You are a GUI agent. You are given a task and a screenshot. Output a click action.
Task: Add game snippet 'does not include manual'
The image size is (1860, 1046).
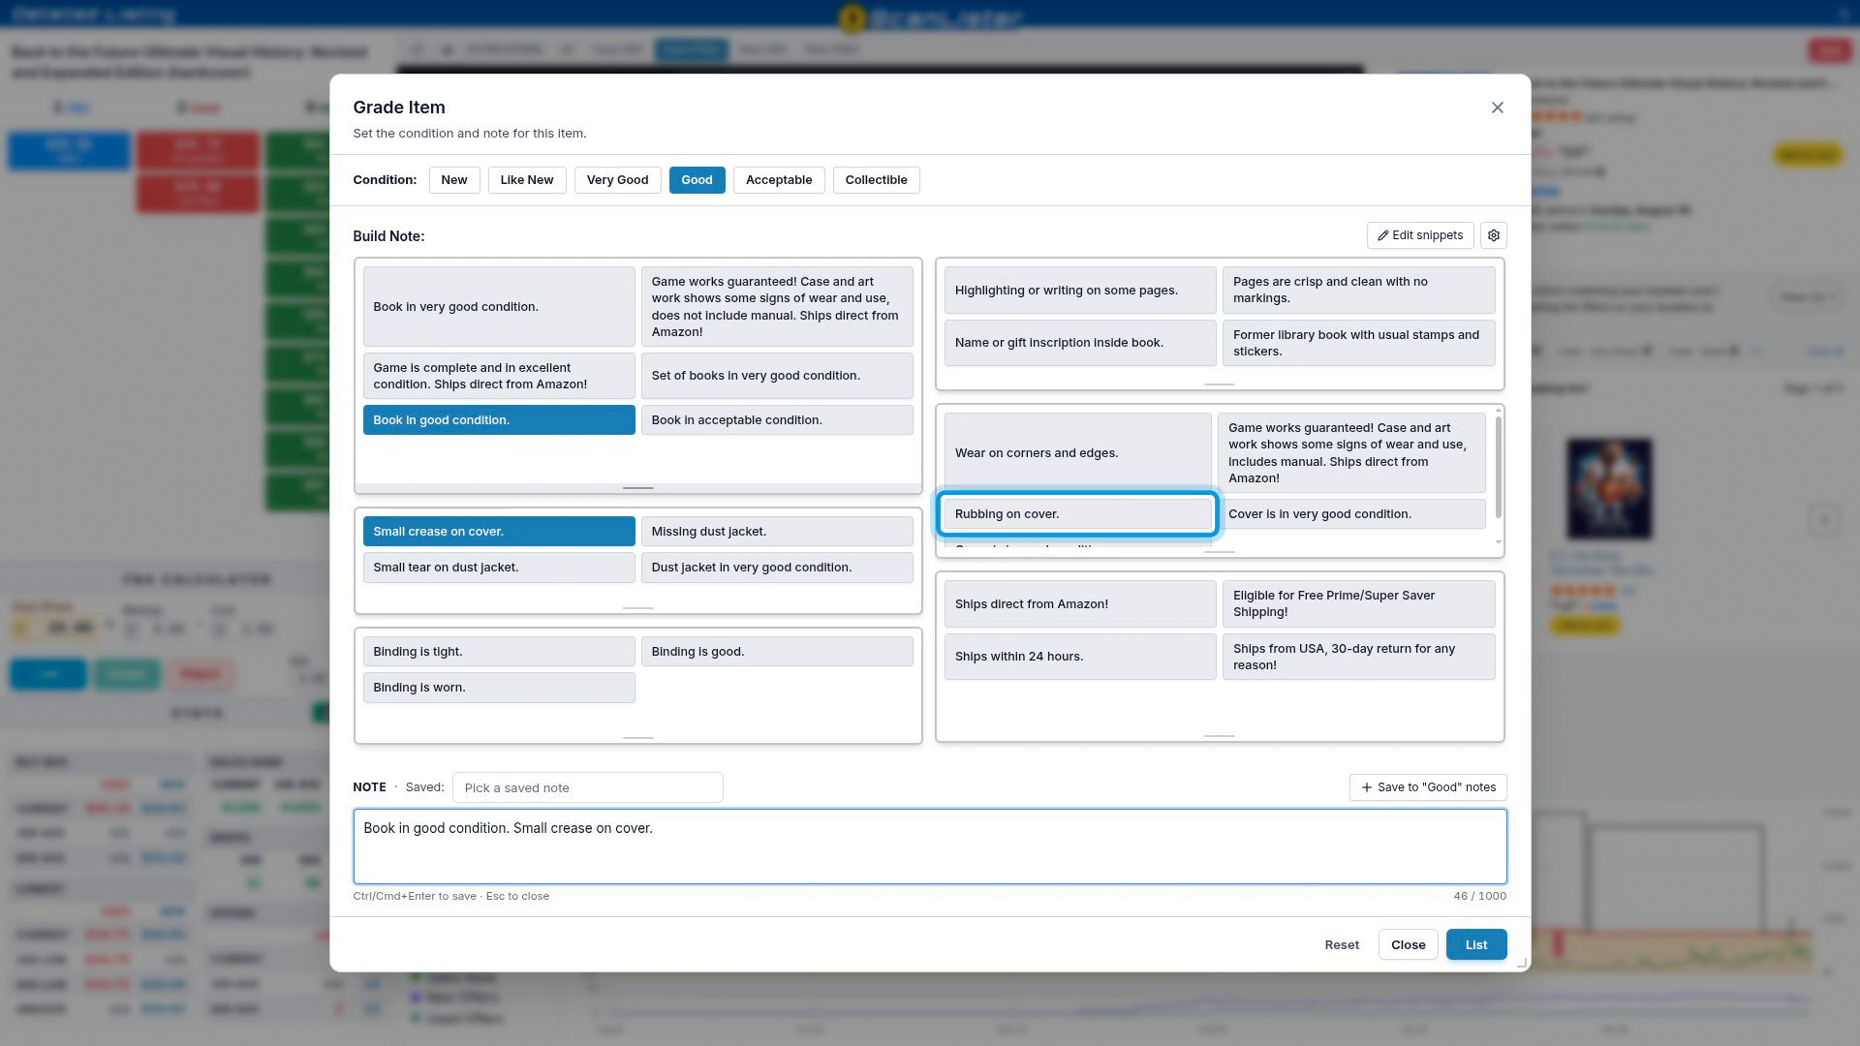point(777,307)
